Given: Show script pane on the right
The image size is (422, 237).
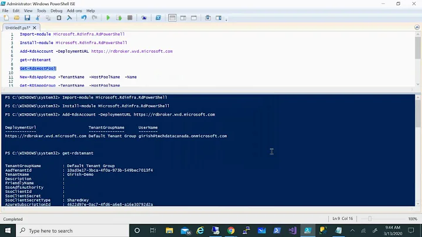Looking at the screenshot, I should [183, 18].
